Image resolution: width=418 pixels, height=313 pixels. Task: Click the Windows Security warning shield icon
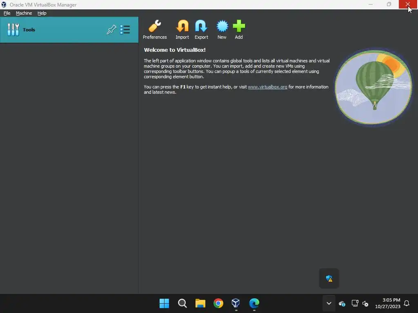[x=329, y=278]
